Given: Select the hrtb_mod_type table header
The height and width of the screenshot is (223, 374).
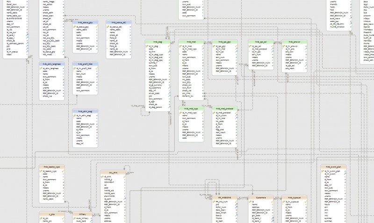Looking at the screenshot, I should click(x=191, y=109).
